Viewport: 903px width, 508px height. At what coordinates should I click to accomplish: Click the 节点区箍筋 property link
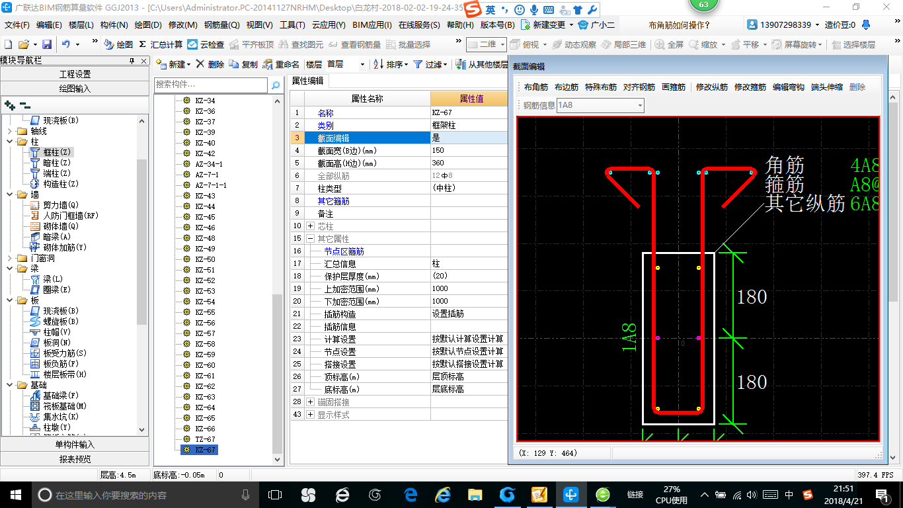[344, 251]
